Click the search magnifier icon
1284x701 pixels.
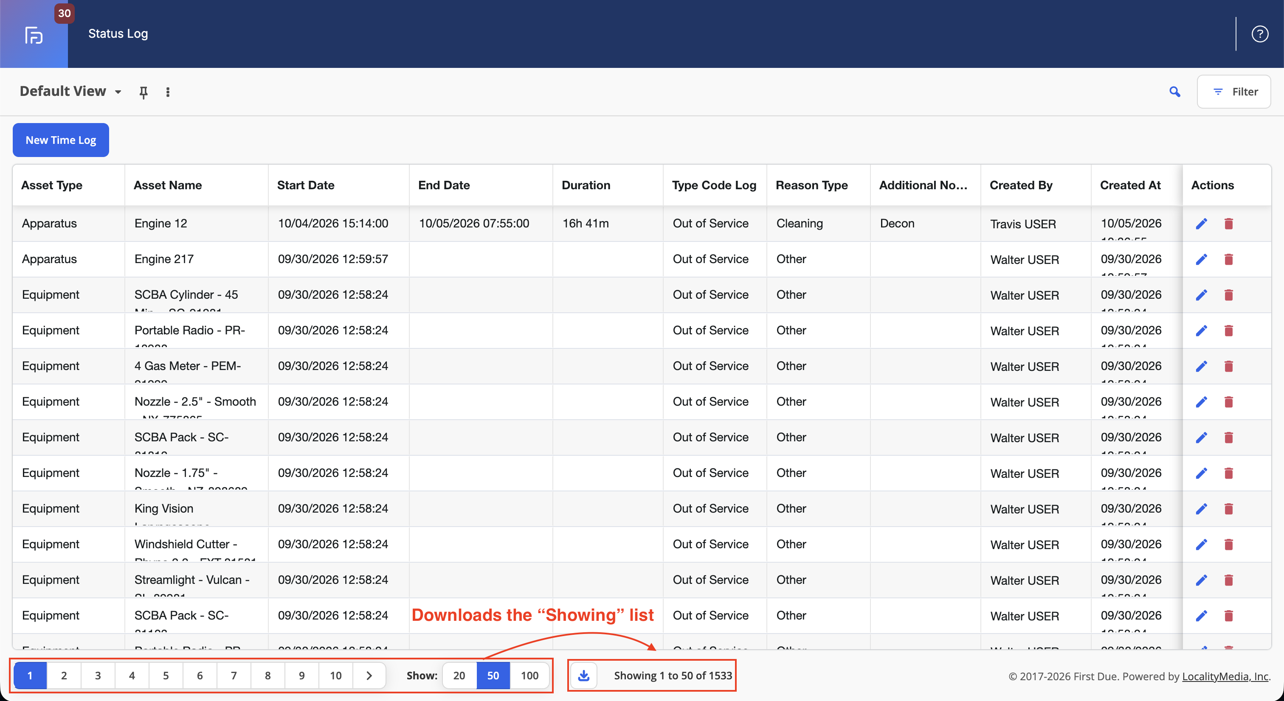(x=1175, y=92)
